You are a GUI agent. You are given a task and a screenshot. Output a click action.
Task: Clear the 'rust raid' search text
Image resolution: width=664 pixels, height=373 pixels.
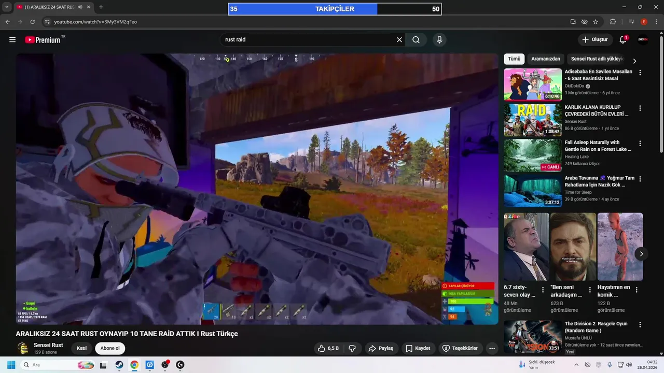399,40
